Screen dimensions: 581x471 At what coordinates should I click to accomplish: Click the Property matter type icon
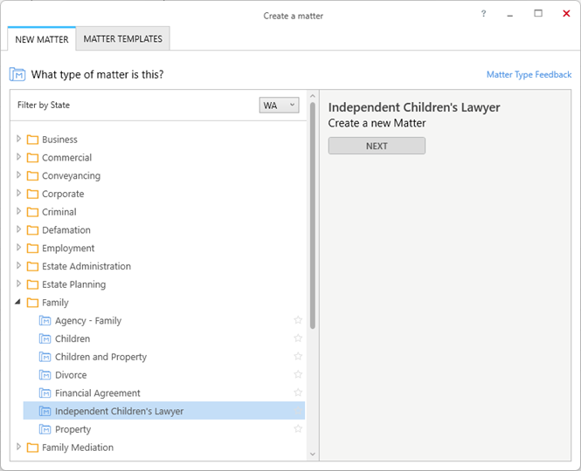click(x=45, y=429)
